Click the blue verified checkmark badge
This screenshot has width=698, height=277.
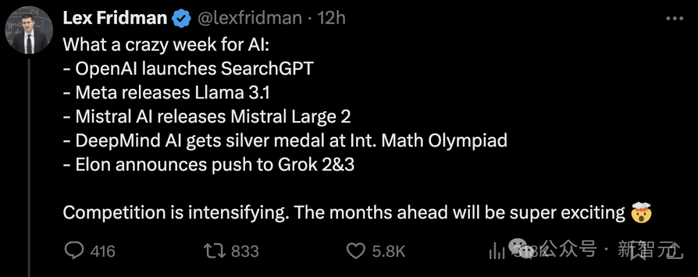coord(182,18)
